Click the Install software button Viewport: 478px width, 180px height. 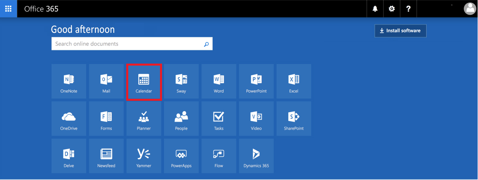point(400,31)
